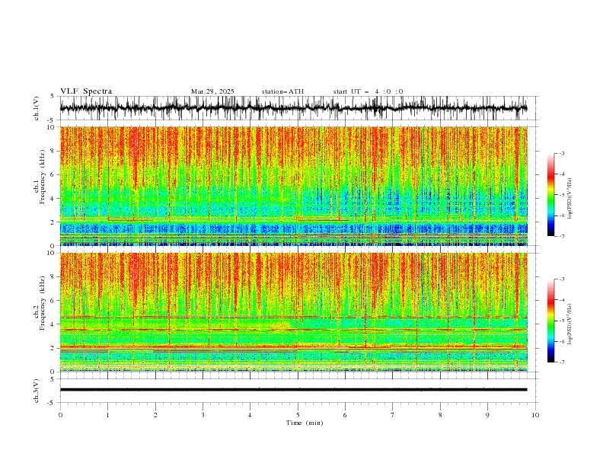Click the "VLF Spectra" plot title
The image size is (603, 466).
click(86, 91)
